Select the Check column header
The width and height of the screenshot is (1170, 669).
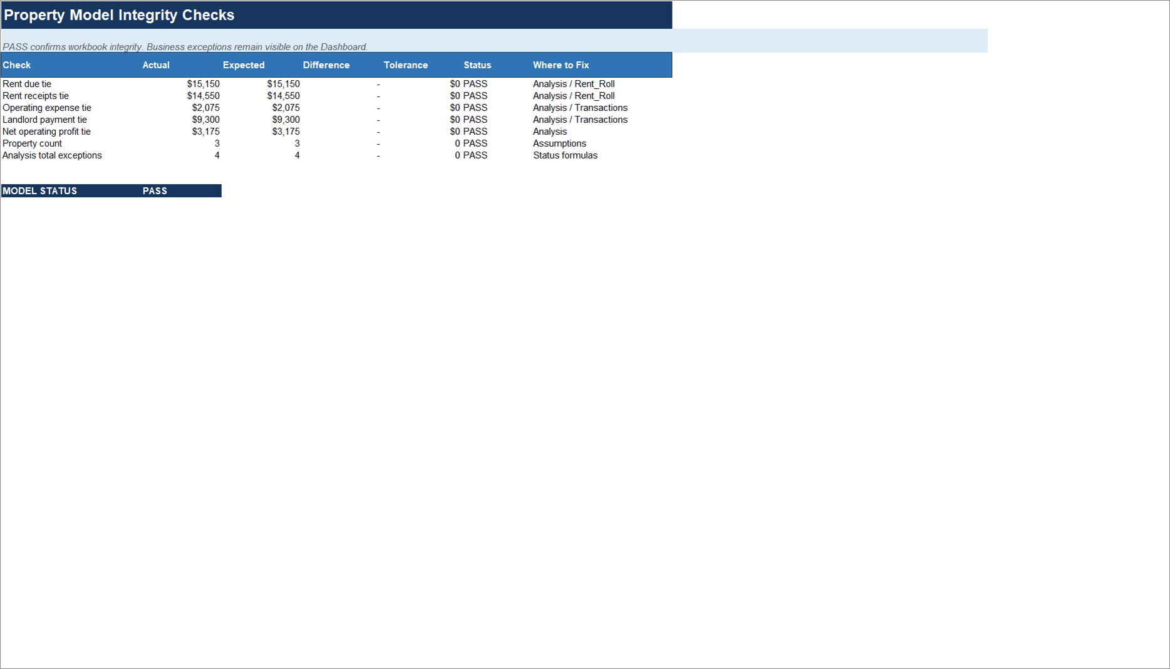coord(17,65)
